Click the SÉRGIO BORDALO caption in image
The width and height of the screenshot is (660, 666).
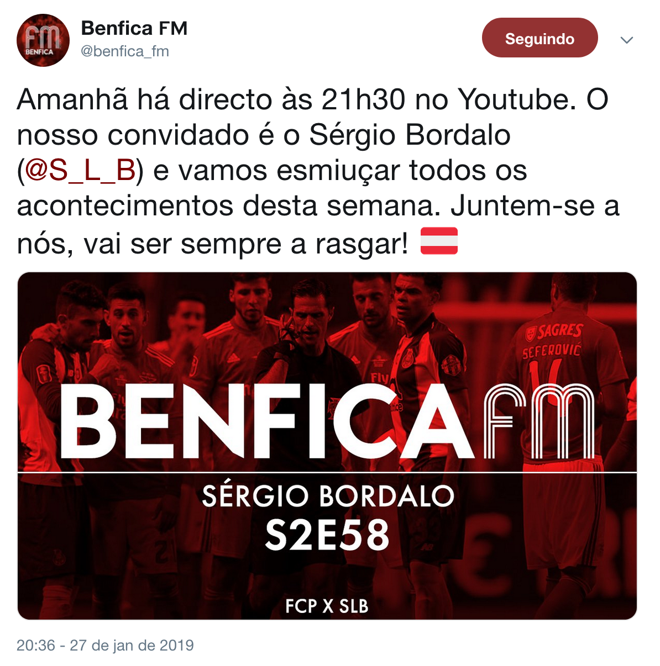click(x=328, y=495)
